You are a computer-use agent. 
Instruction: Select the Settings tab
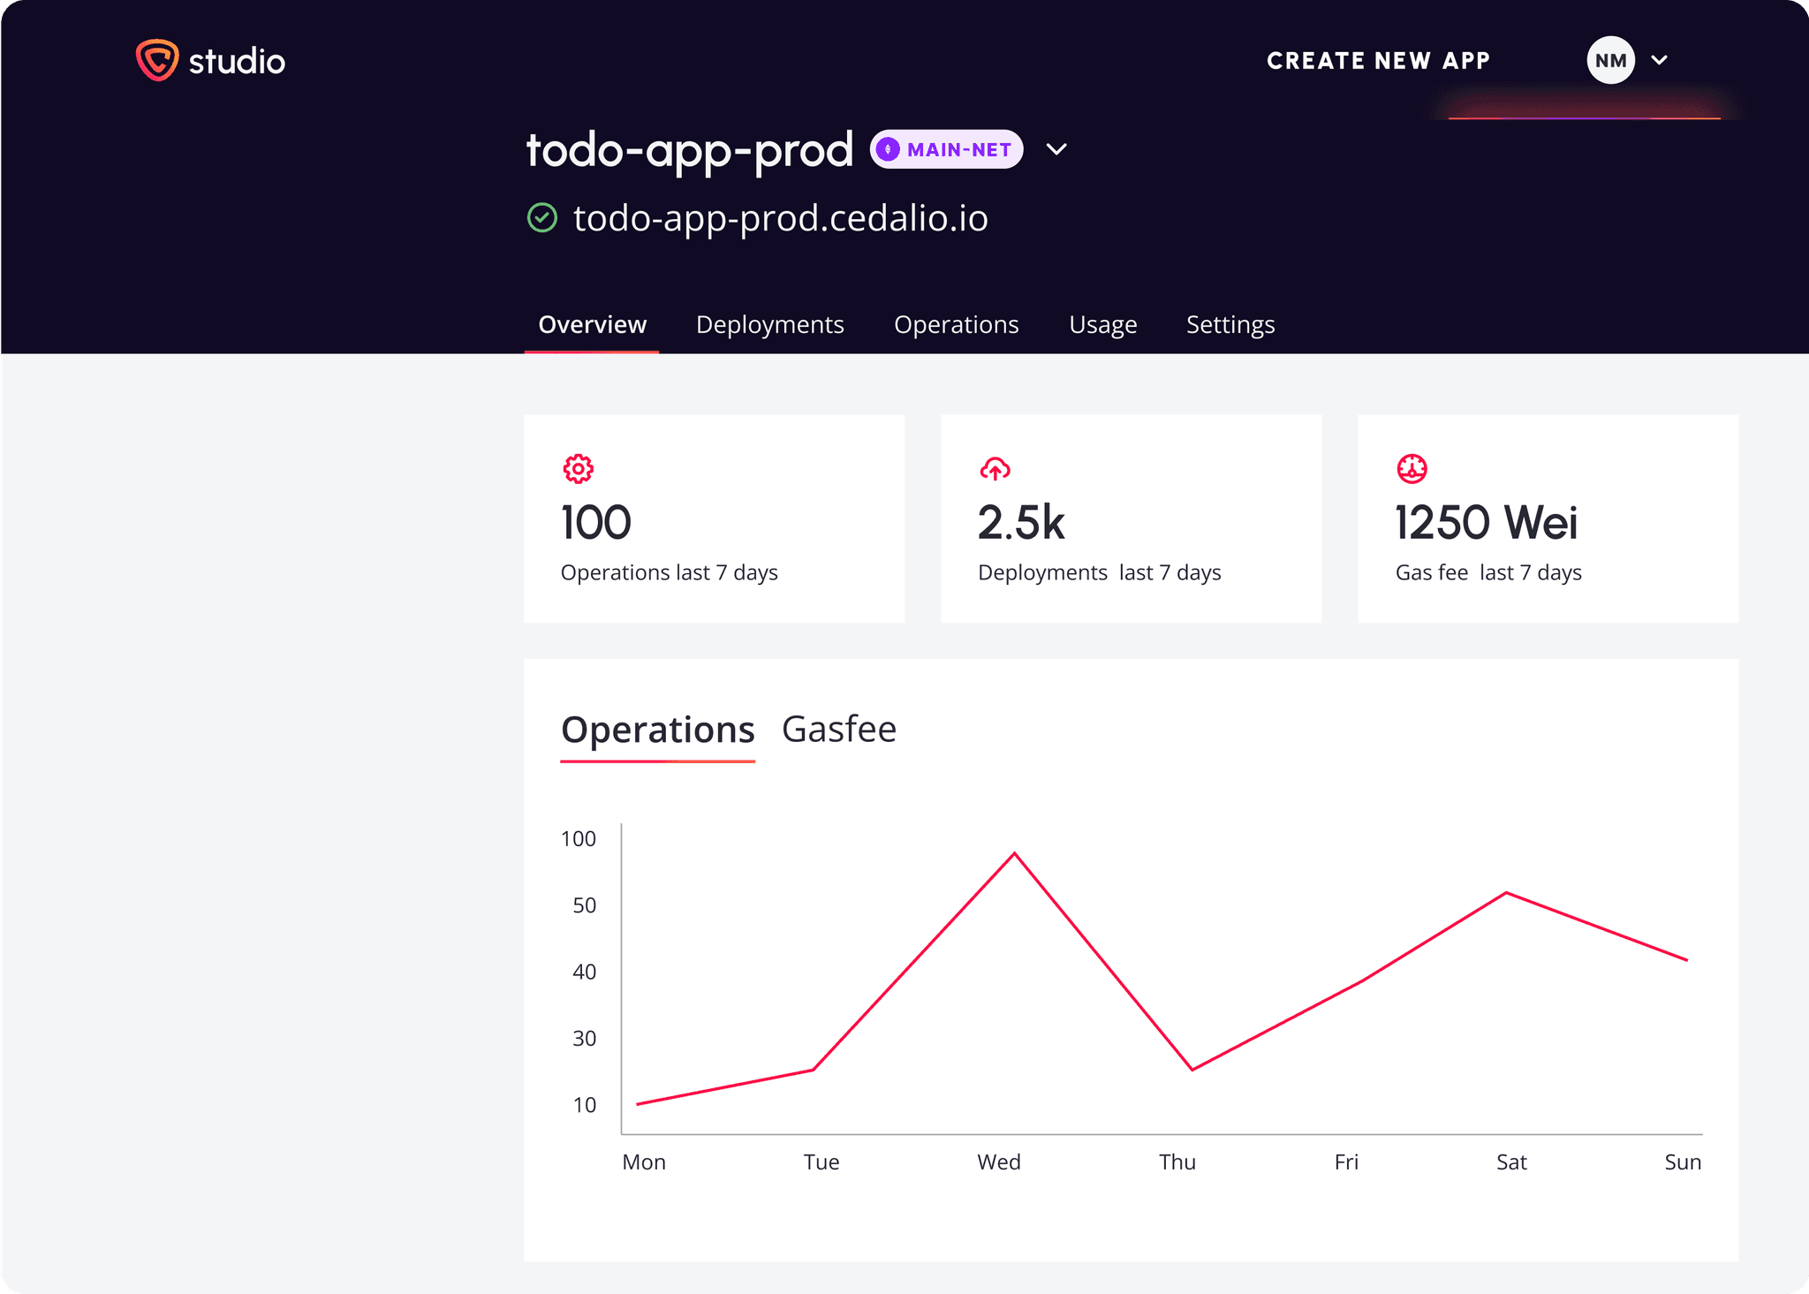point(1230,324)
